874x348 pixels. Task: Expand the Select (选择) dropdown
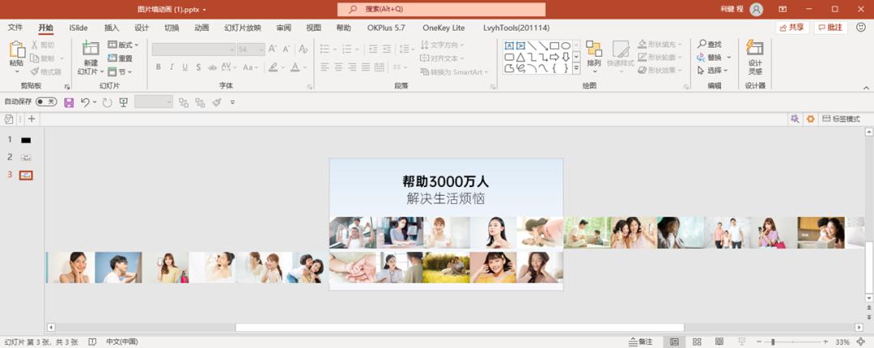coord(713,70)
